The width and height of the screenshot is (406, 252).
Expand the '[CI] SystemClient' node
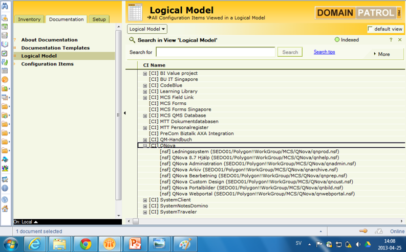(145, 200)
